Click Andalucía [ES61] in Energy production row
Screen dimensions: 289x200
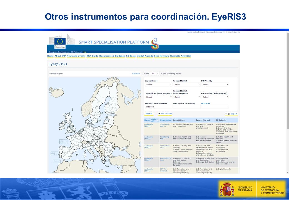[x=148, y=159]
